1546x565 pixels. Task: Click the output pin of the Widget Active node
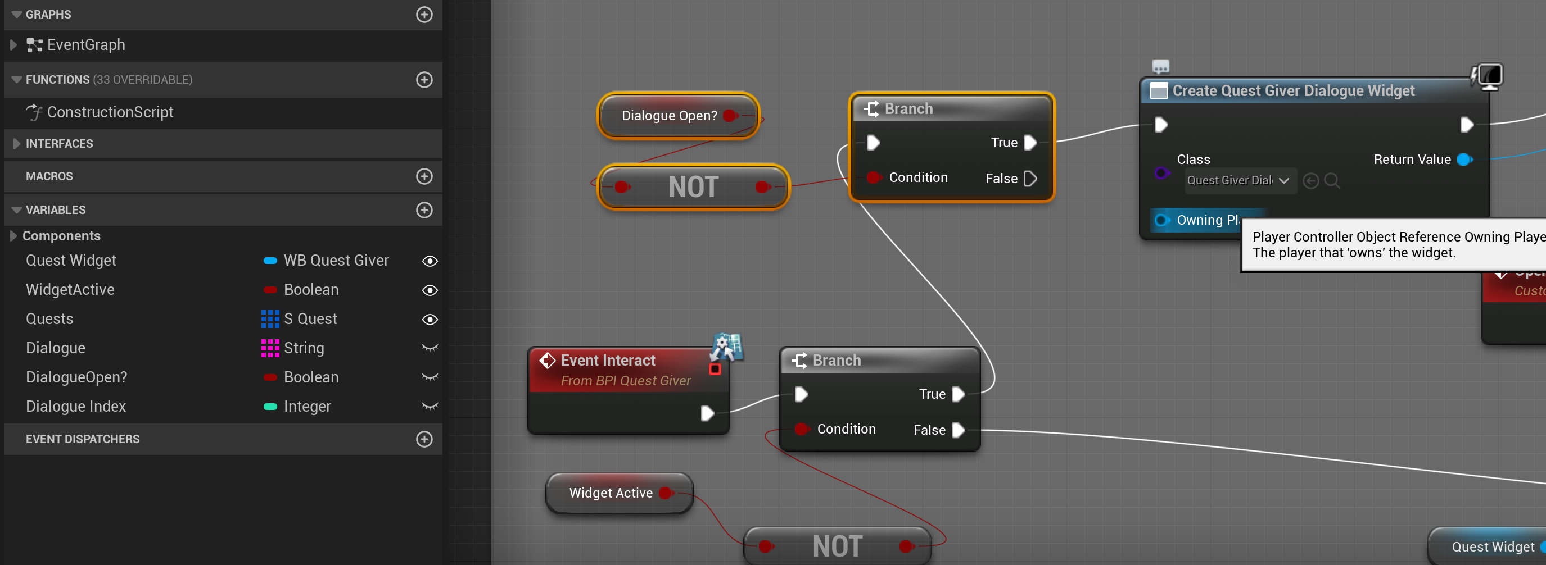666,493
